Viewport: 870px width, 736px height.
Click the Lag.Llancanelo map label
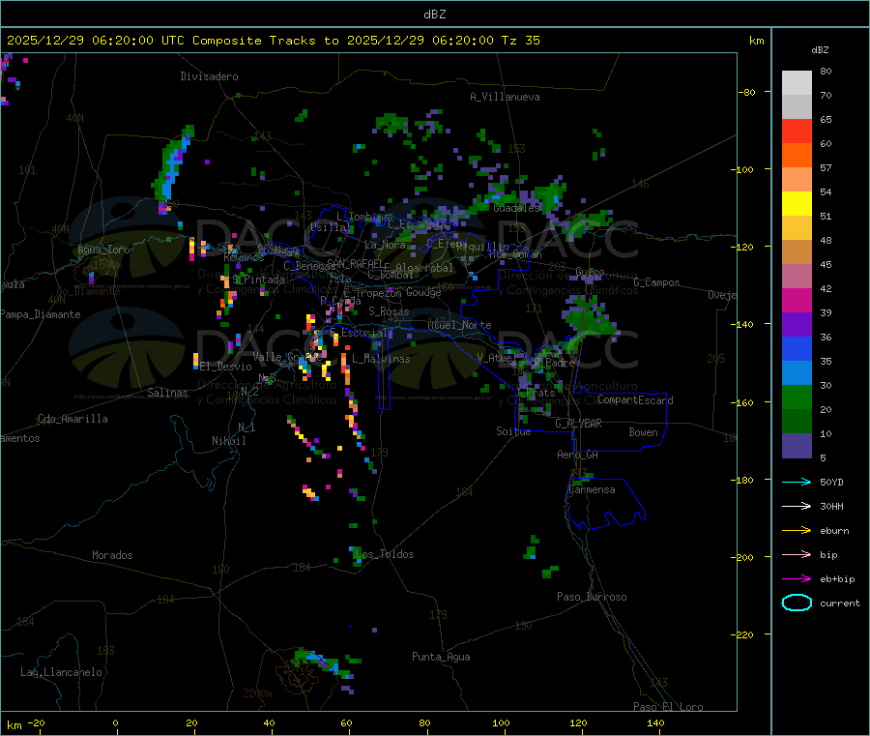click(x=62, y=672)
